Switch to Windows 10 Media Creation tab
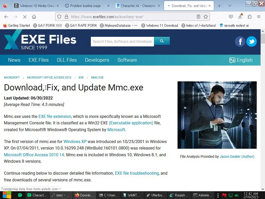 pyautogui.click(x=37, y=6)
